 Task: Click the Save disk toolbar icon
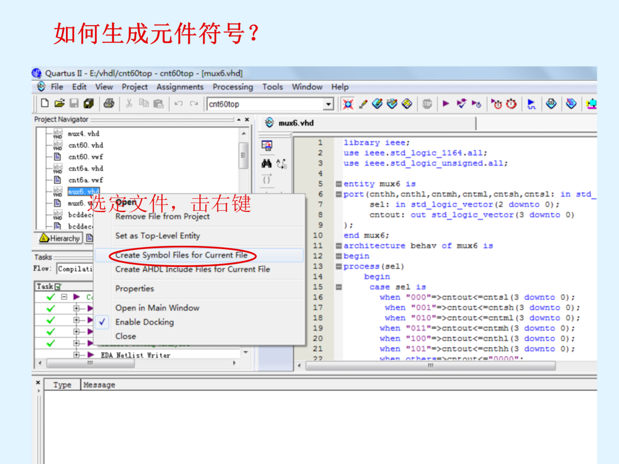(x=74, y=103)
